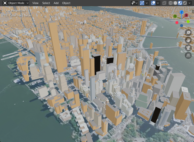Toggle the Show Overlays button
This screenshot has height=142, width=194.
(x=153, y=3)
